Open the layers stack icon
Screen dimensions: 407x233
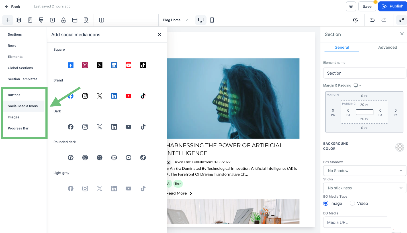point(19,20)
